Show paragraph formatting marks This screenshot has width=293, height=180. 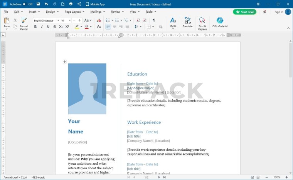pos(154,20)
